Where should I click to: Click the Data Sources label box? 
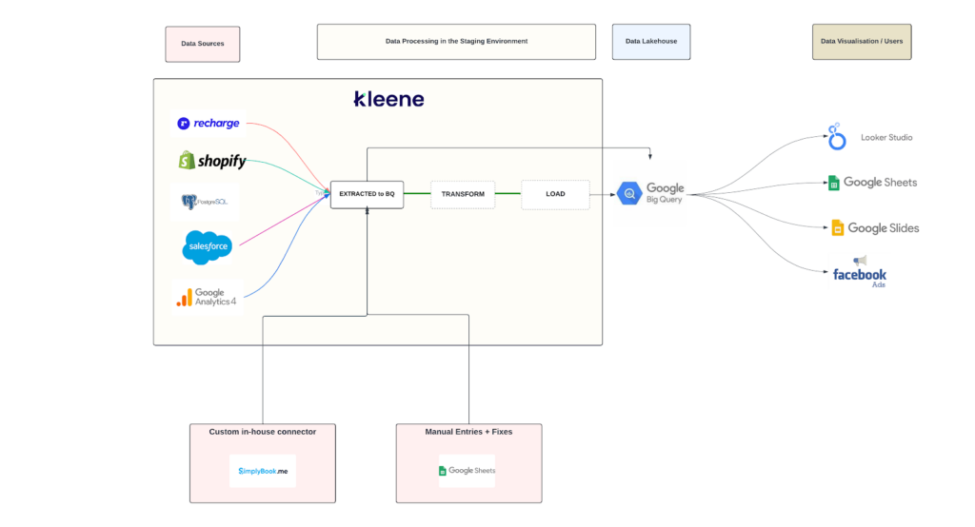coord(203,44)
